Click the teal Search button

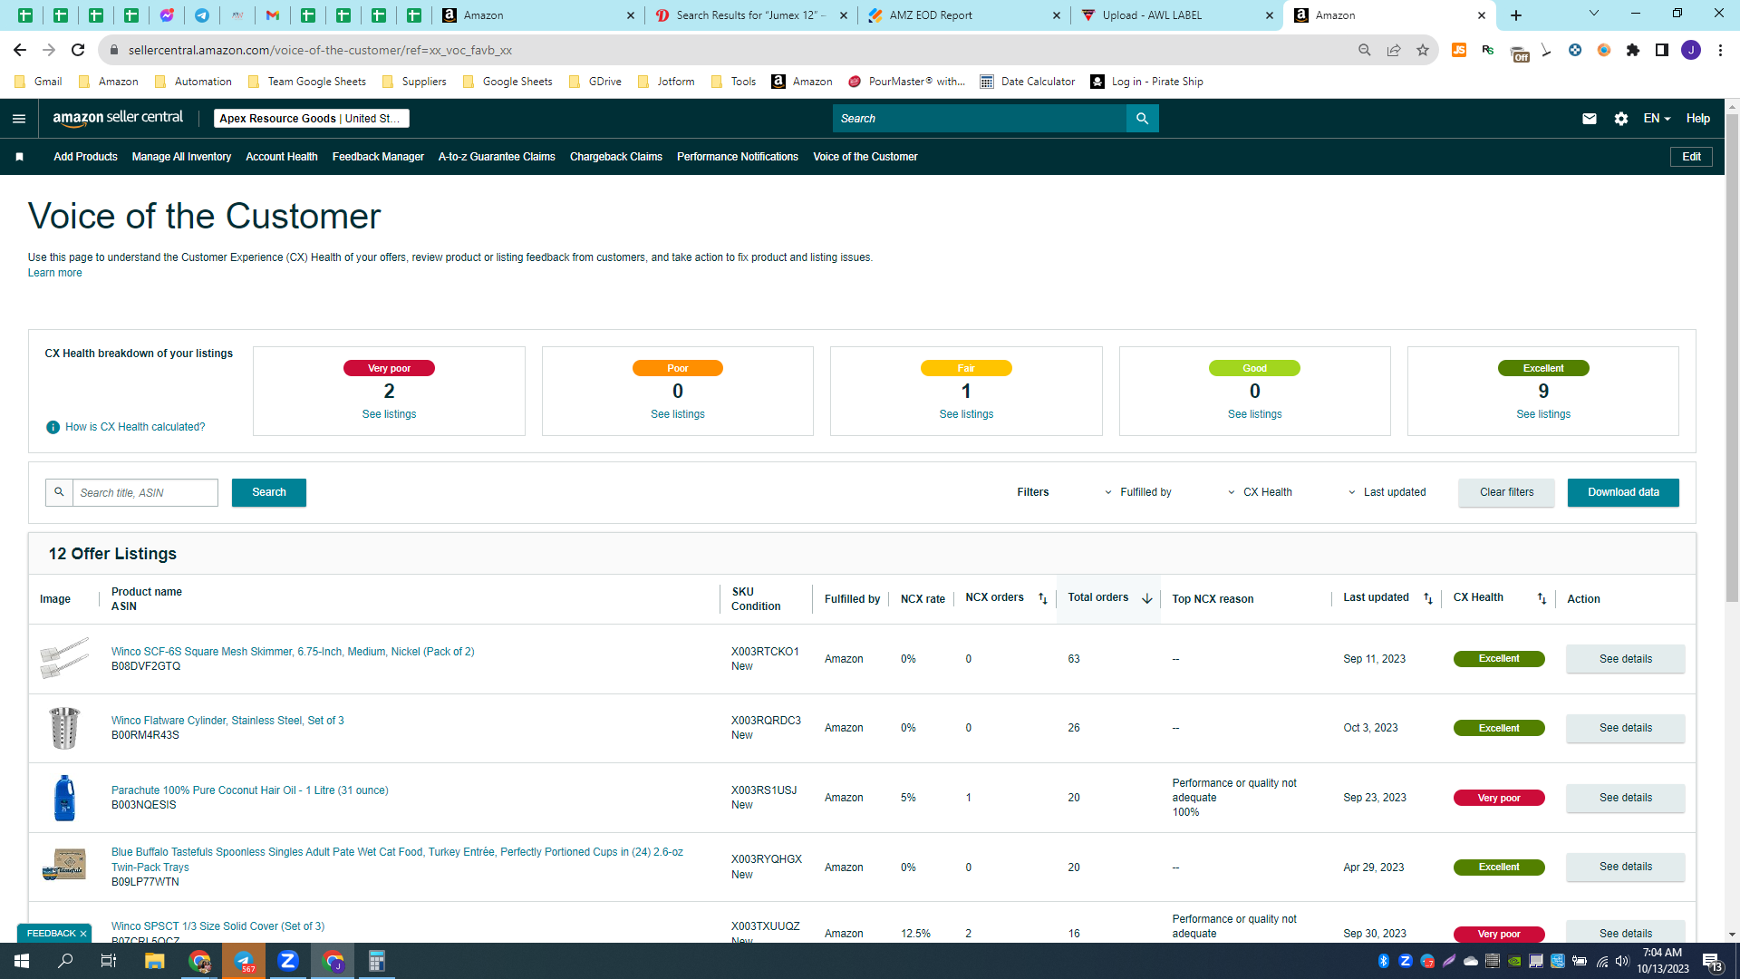coord(269,492)
